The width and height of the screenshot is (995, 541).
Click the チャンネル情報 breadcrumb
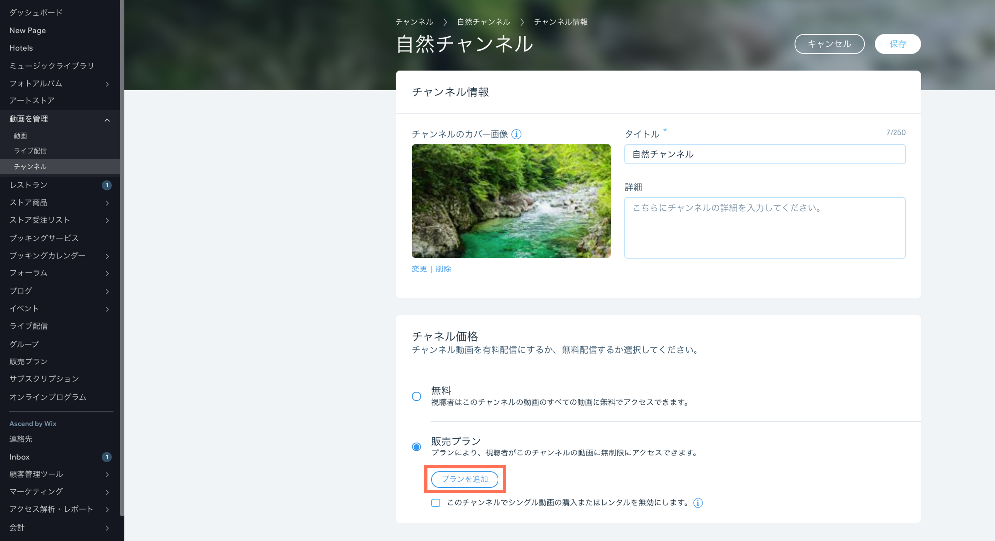coord(561,22)
